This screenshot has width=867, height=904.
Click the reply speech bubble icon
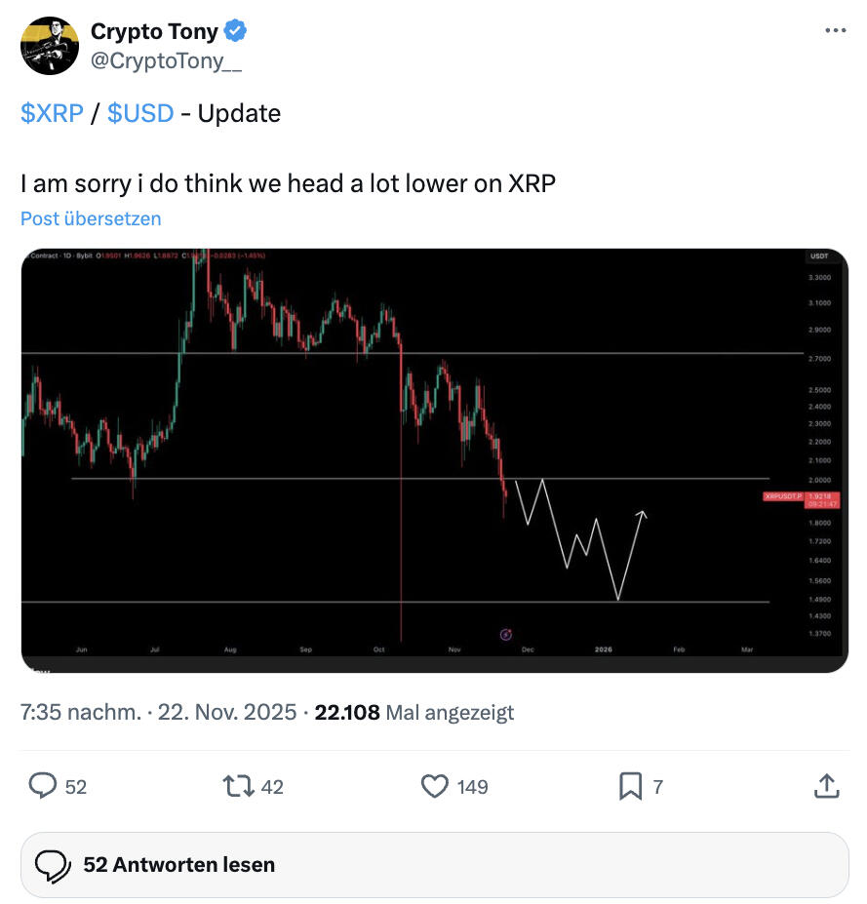click(43, 785)
